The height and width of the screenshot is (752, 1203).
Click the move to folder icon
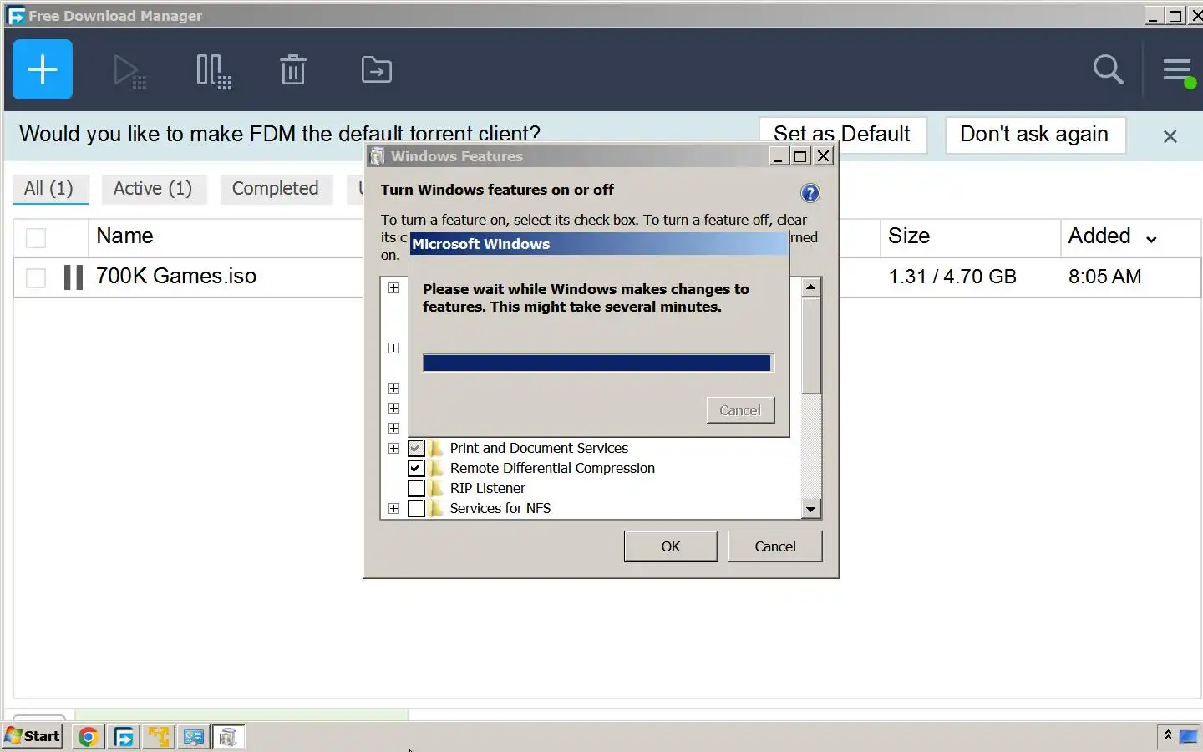click(377, 70)
